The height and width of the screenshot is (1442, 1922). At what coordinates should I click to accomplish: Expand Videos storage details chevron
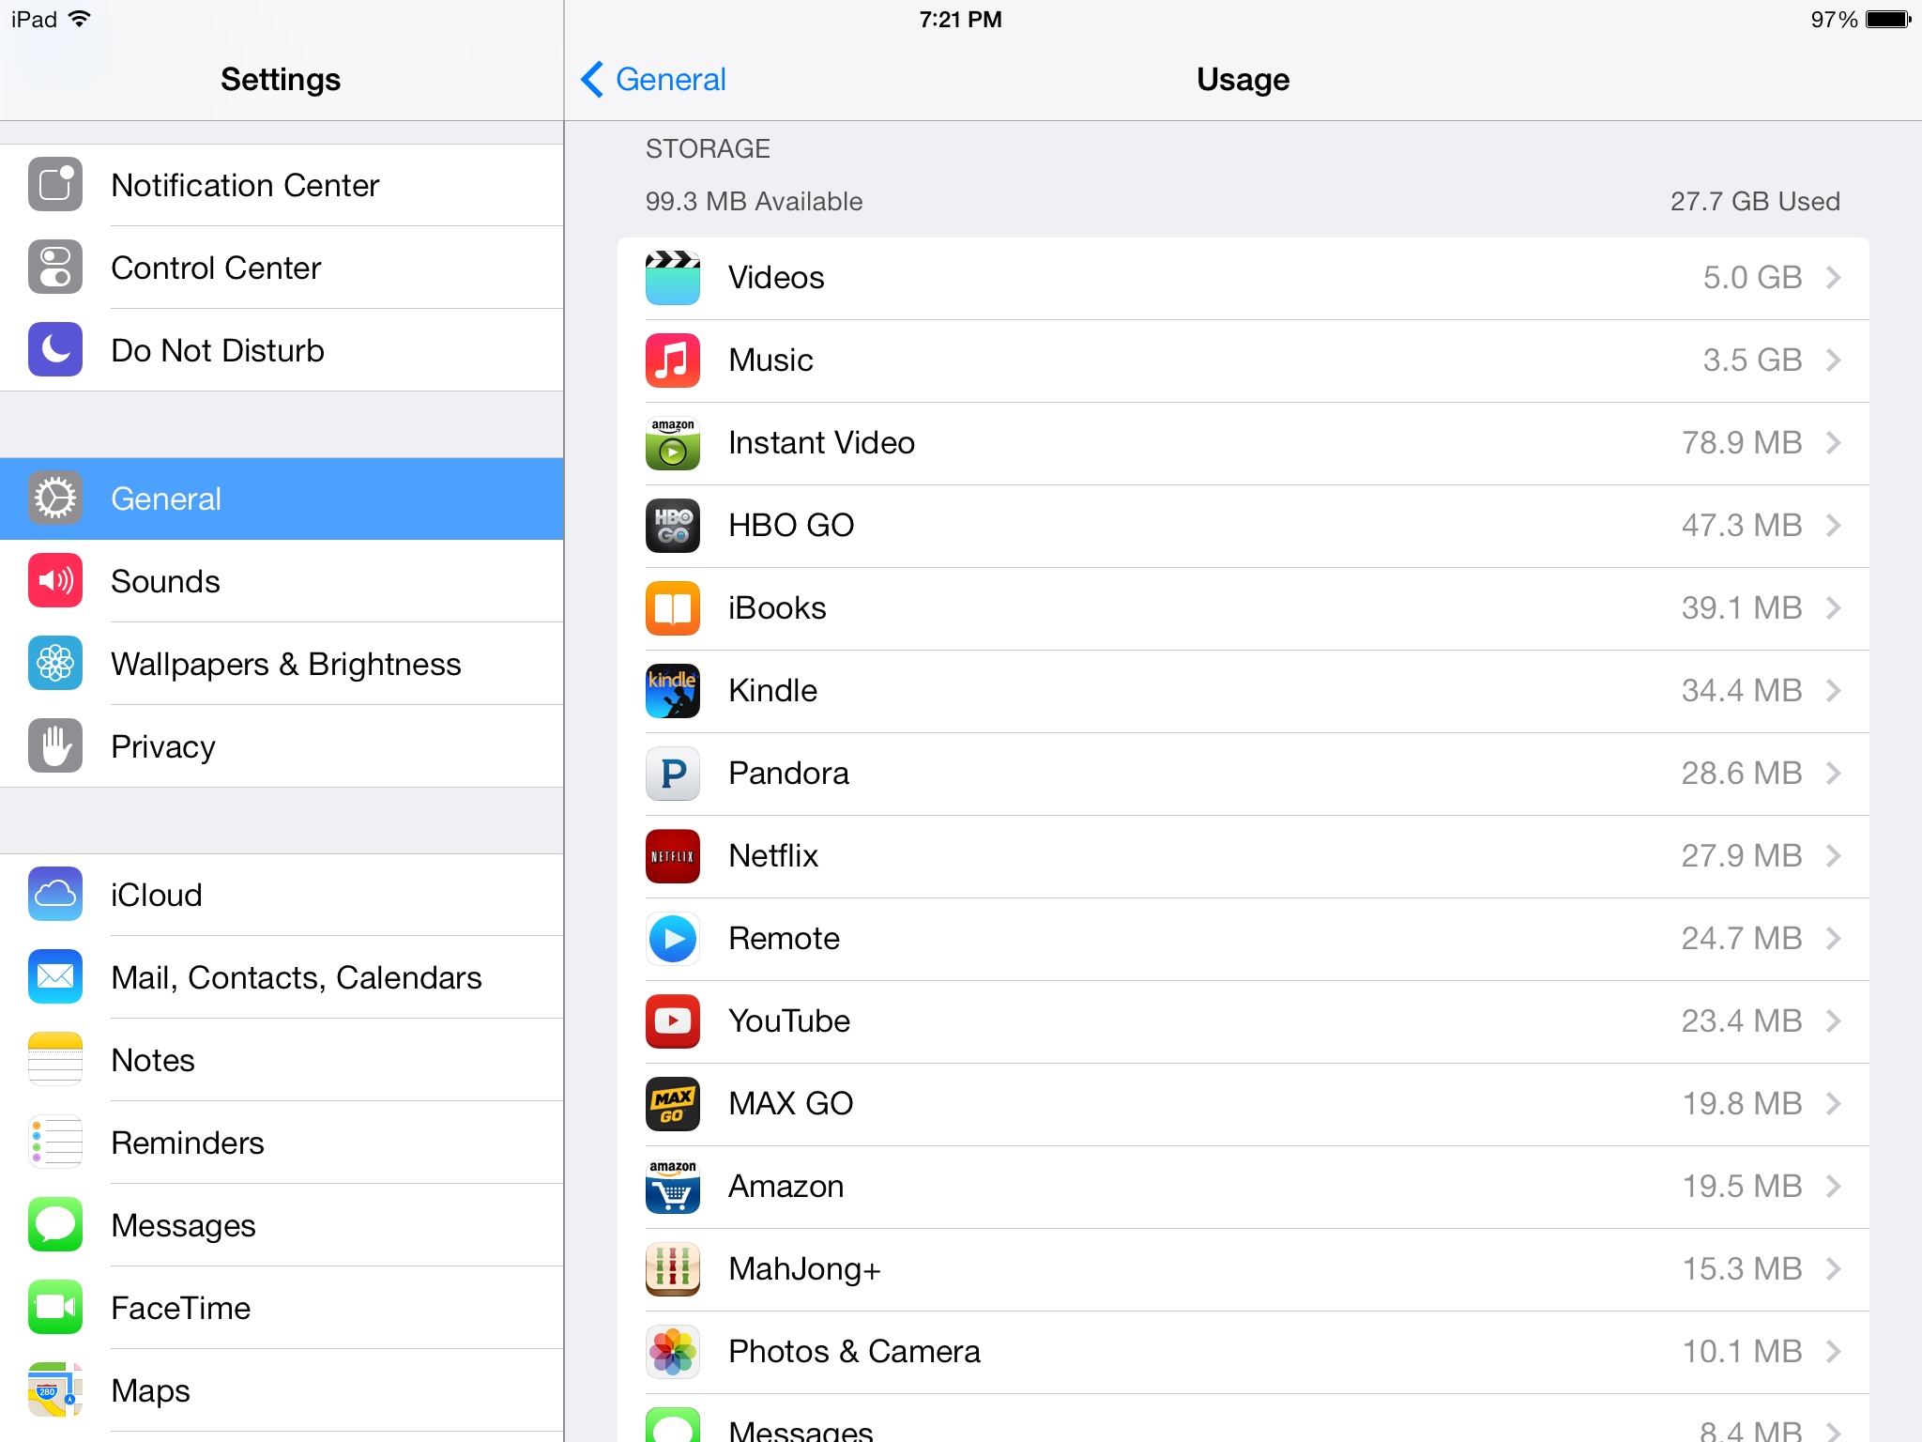coord(1834,278)
